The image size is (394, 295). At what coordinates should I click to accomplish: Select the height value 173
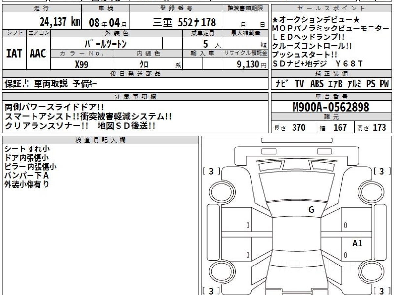[379, 128]
